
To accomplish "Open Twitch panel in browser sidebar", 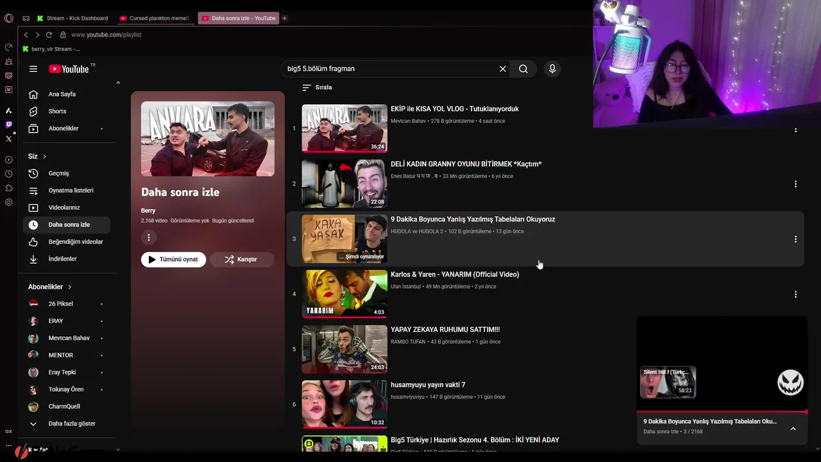I will [8, 124].
